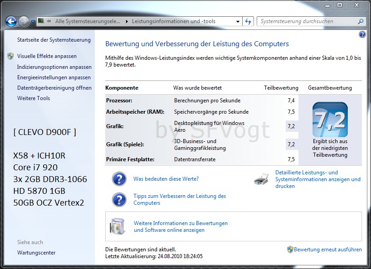Click the question mark icon beside 'Tipps zum Verbessern'
The width and height of the screenshot is (371, 269).
click(119, 200)
